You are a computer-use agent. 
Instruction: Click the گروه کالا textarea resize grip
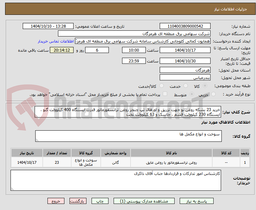(x=37, y=140)
